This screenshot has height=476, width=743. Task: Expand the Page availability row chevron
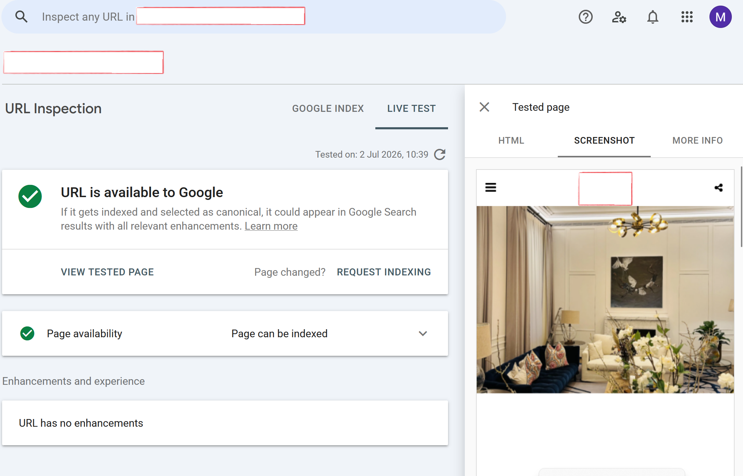tap(423, 333)
